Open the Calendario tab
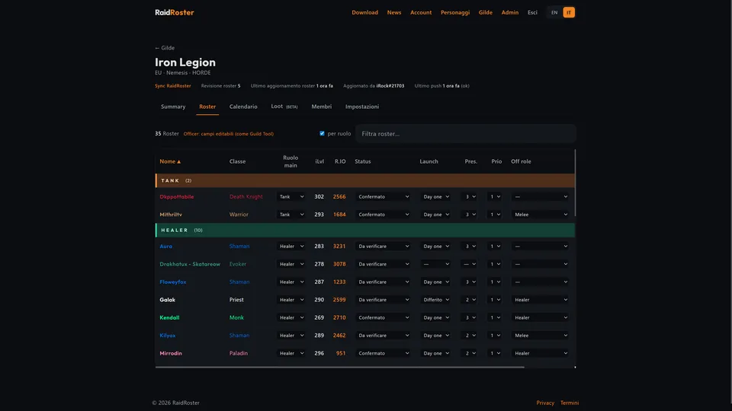732x411 pixels. 243,107
